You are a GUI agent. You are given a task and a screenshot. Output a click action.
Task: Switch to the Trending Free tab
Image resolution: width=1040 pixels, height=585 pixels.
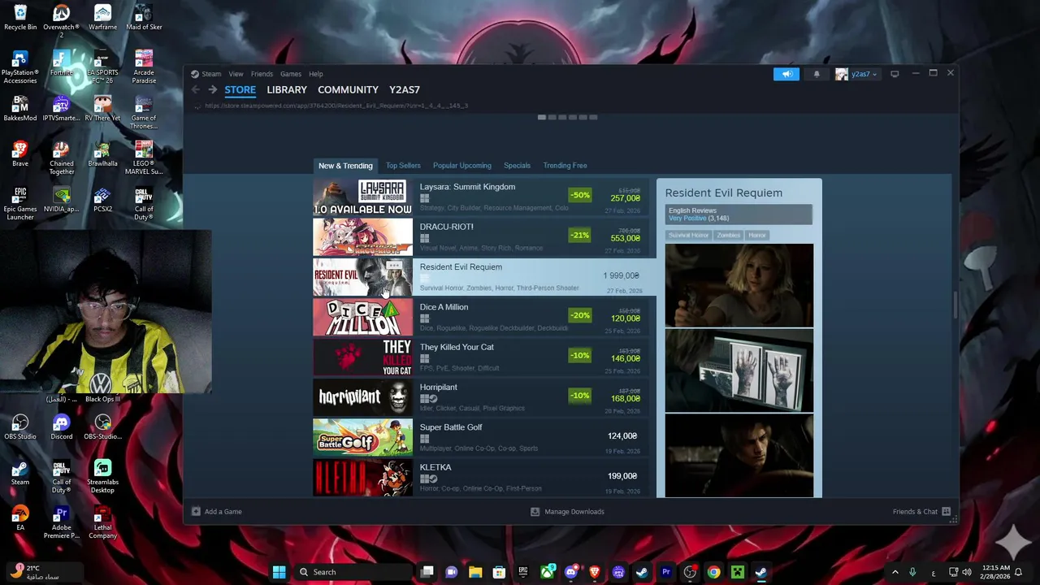(x=565, y=166)
